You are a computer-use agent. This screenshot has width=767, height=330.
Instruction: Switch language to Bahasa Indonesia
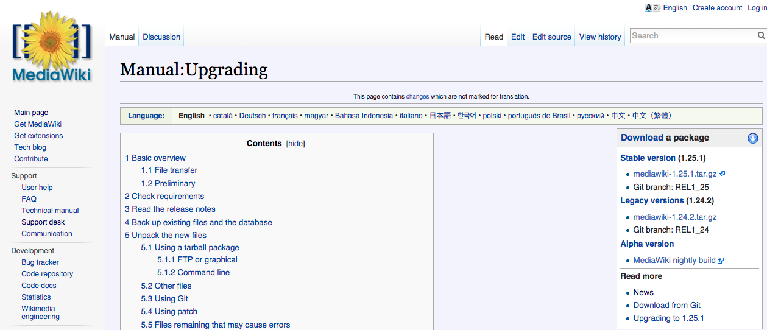(364, 116)
